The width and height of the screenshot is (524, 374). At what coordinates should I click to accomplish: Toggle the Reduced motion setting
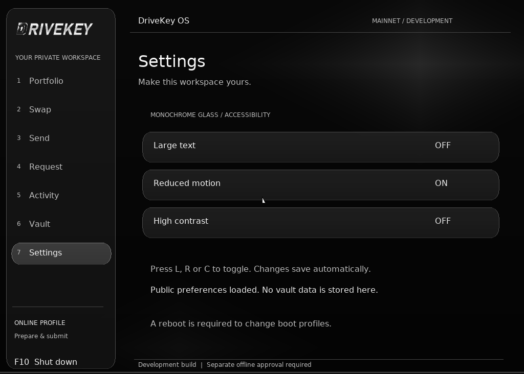[x=321, y=185]
